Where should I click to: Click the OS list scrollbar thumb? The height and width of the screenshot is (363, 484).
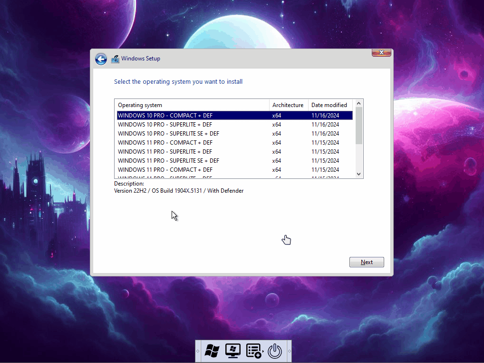point(359,125)
